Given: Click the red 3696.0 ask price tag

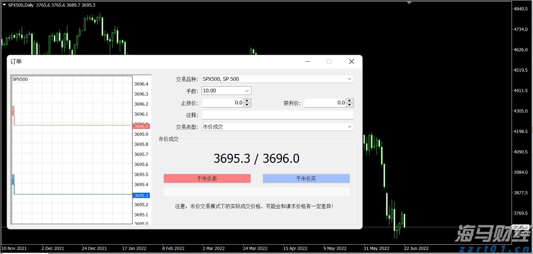Looking at the screenshot, I should (141, 126).
